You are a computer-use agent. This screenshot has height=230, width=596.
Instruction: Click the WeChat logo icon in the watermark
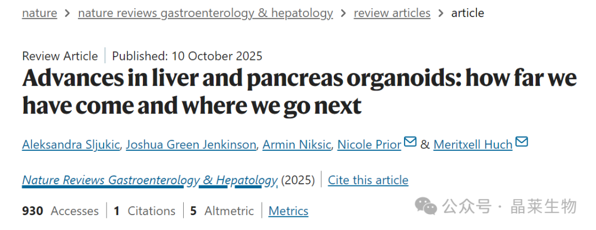[425, 206]
